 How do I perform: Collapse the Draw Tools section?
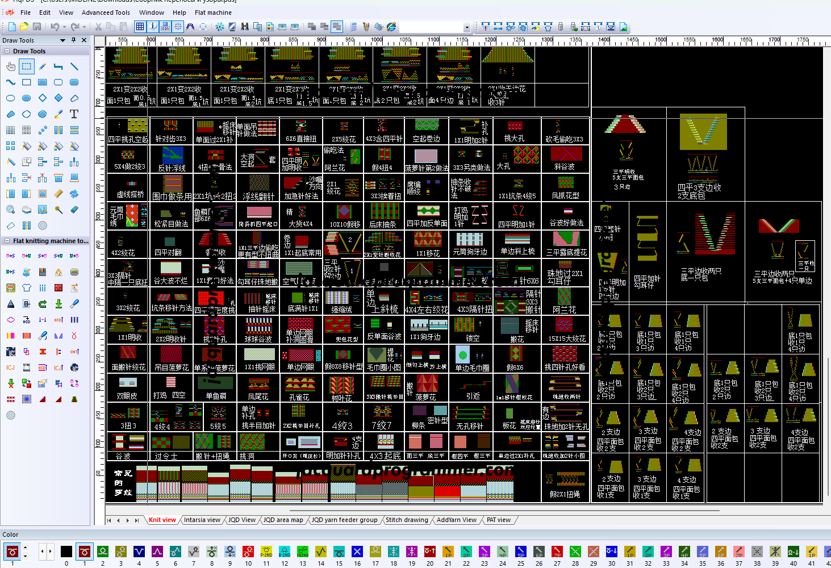click(7, 51)
